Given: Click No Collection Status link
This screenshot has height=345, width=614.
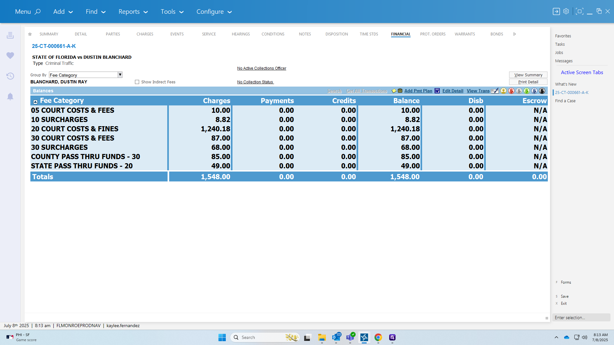Looking at the screenshot, I should (x=255, y=82).
